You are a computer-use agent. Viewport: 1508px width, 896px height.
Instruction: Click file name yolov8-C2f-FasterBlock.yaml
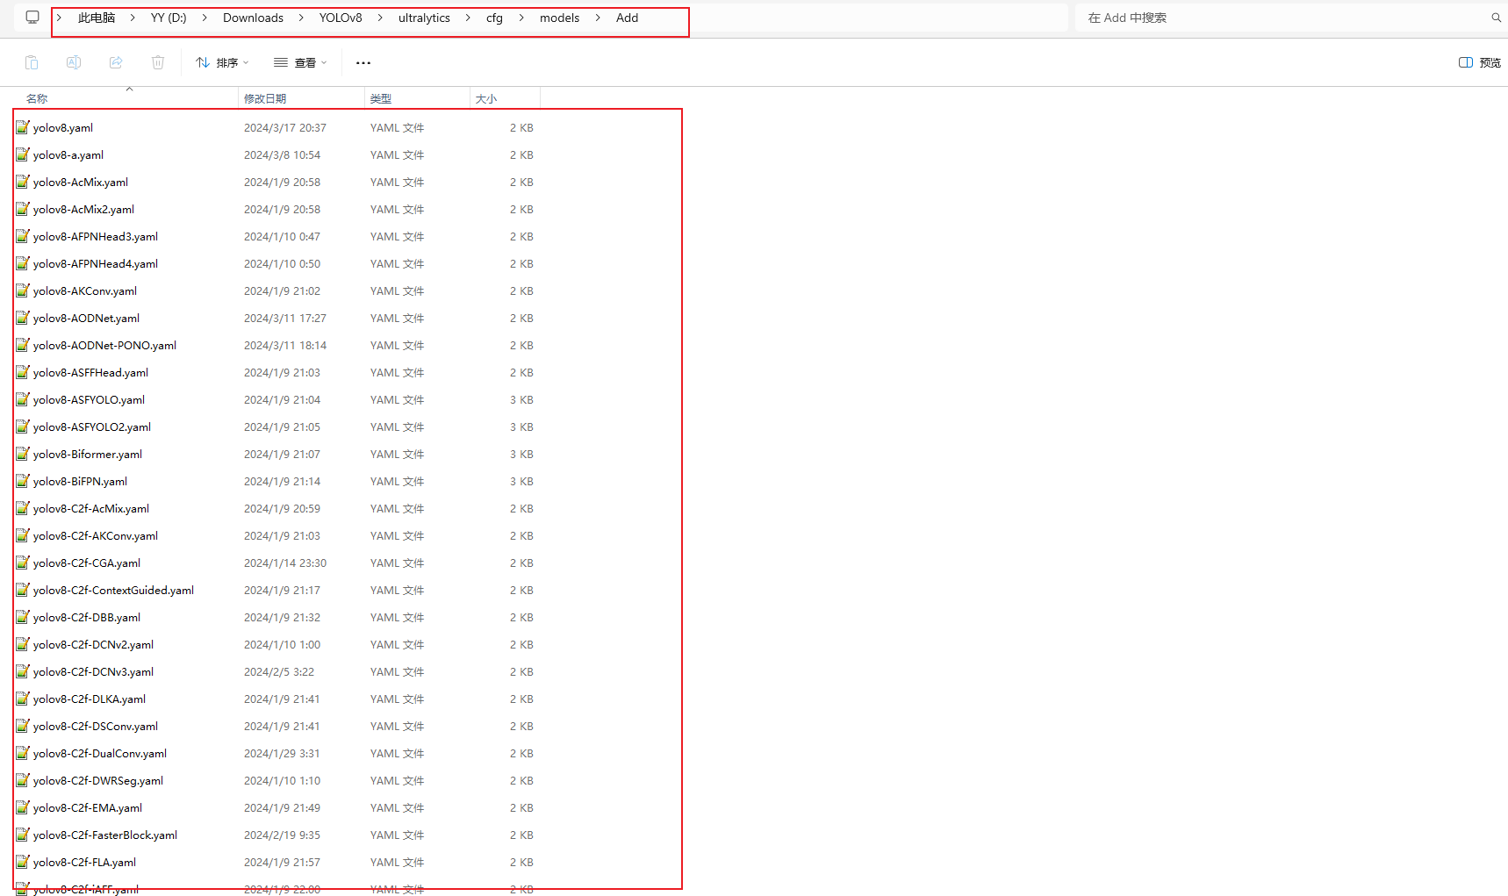(105, 835)
